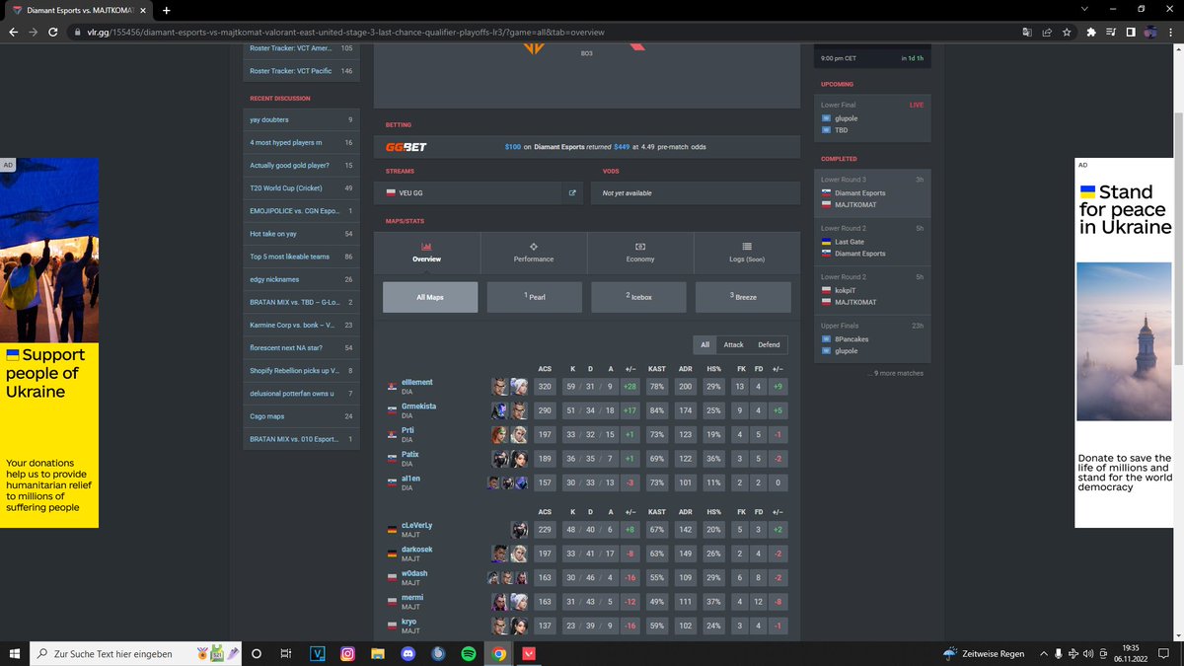Bookmark this page with the star icon
1184x666 pixels.
tap(1067, 32)
